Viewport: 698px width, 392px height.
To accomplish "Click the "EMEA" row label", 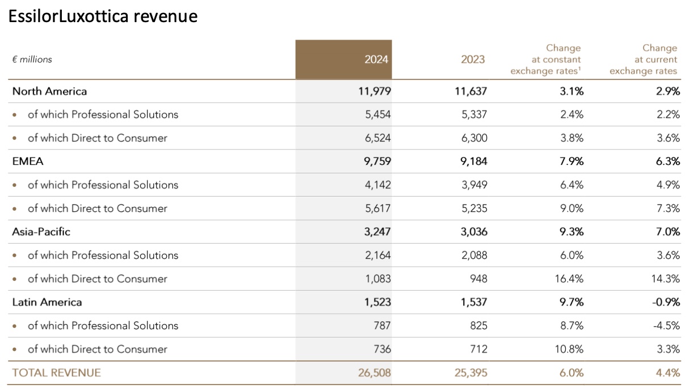I will [x=28, y=161].
